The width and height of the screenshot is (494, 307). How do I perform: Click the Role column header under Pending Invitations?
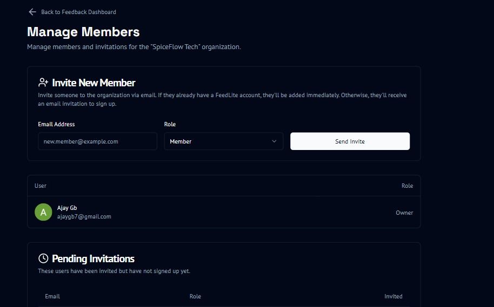[x=195, y=296]
